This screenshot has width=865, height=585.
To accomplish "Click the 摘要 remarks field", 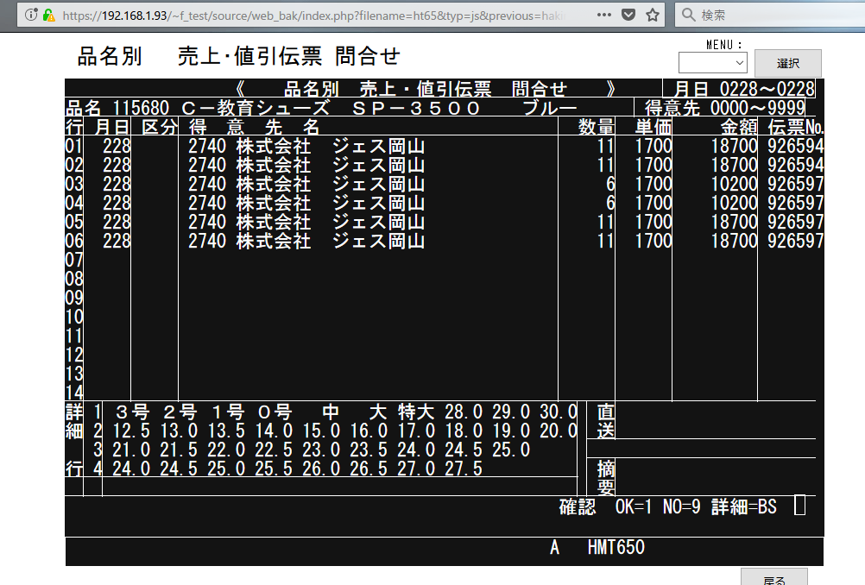I will click(715, 476).
